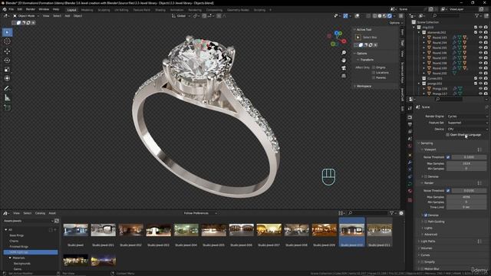Open Follow Preferences import dropdown

point(200,213)
